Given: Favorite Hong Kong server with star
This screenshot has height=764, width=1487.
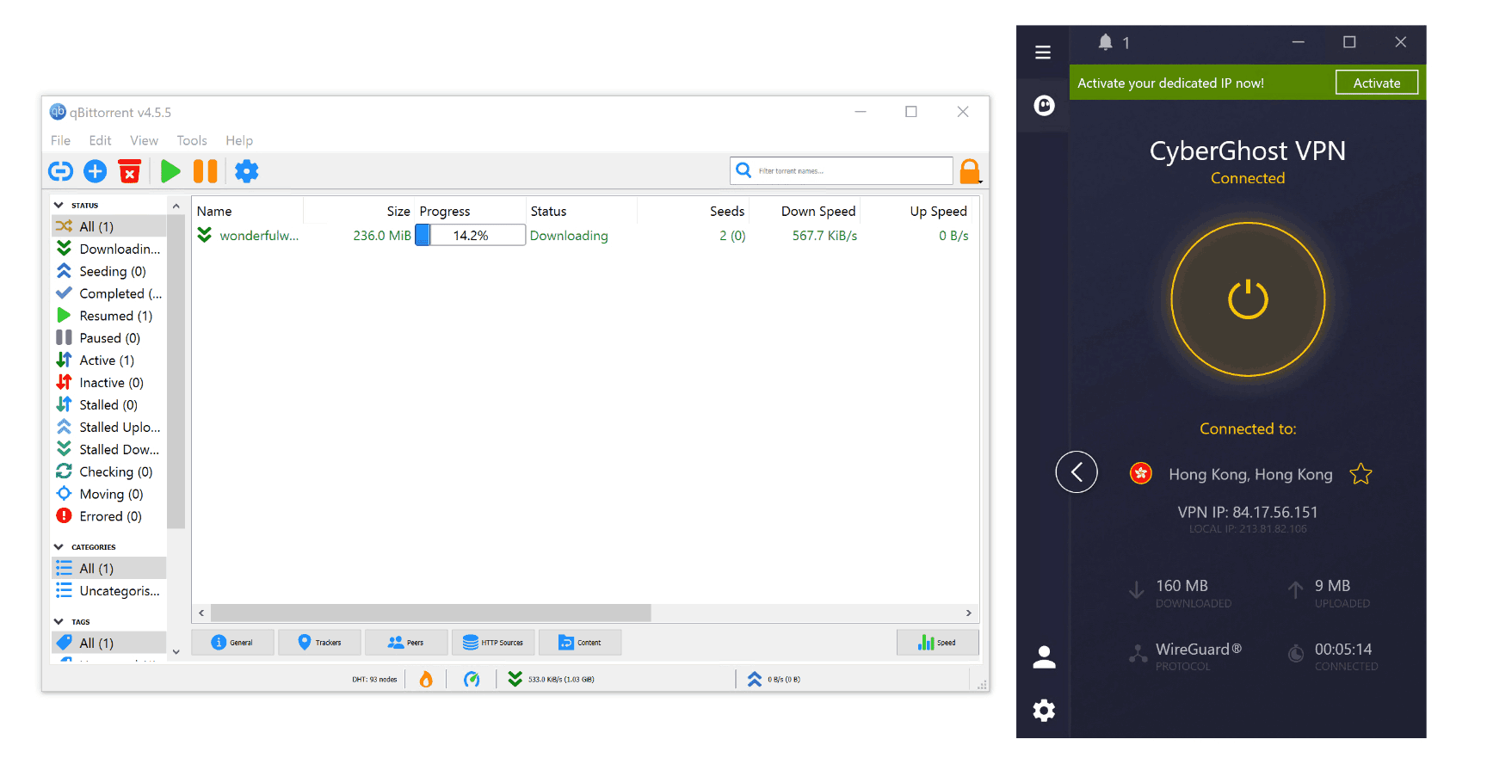Looking at the screenshot, I should 1361,474.
